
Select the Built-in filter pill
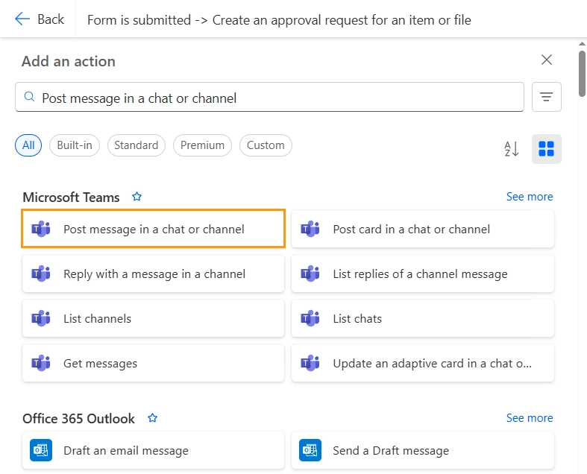click(x=75, y=145)
